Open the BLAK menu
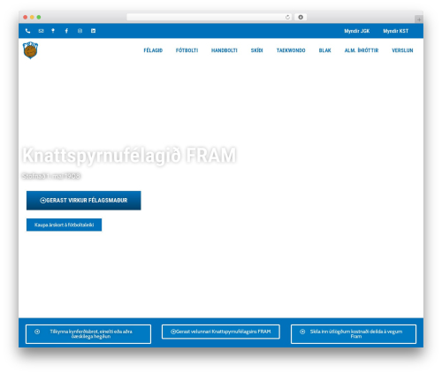 (324, 50)
